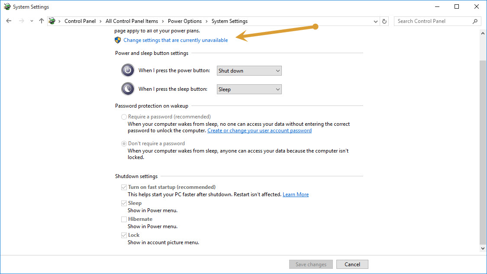Open the Learn More link

point(296,194)
